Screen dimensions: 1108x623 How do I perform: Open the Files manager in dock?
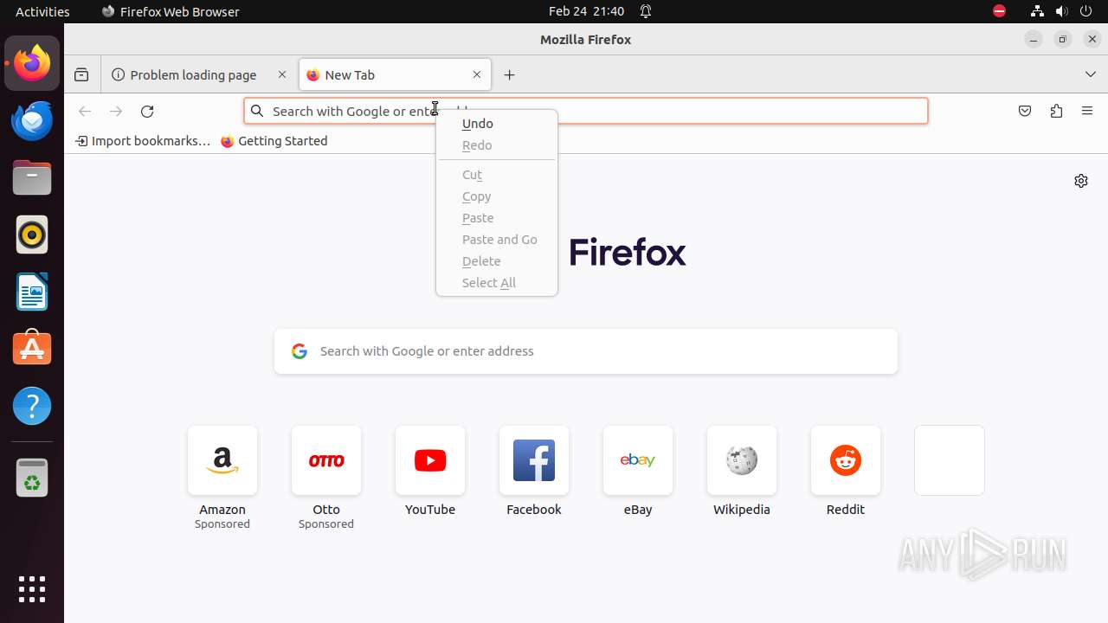[x=32, y=177]
